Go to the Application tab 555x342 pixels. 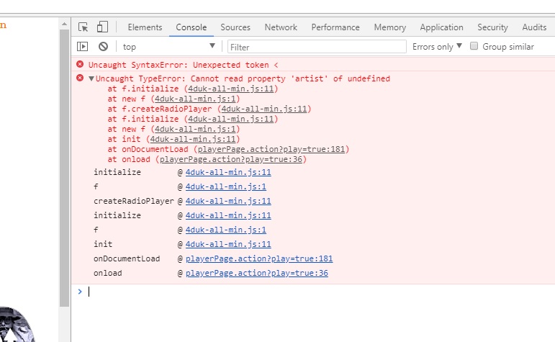click(x=441, y=27)
